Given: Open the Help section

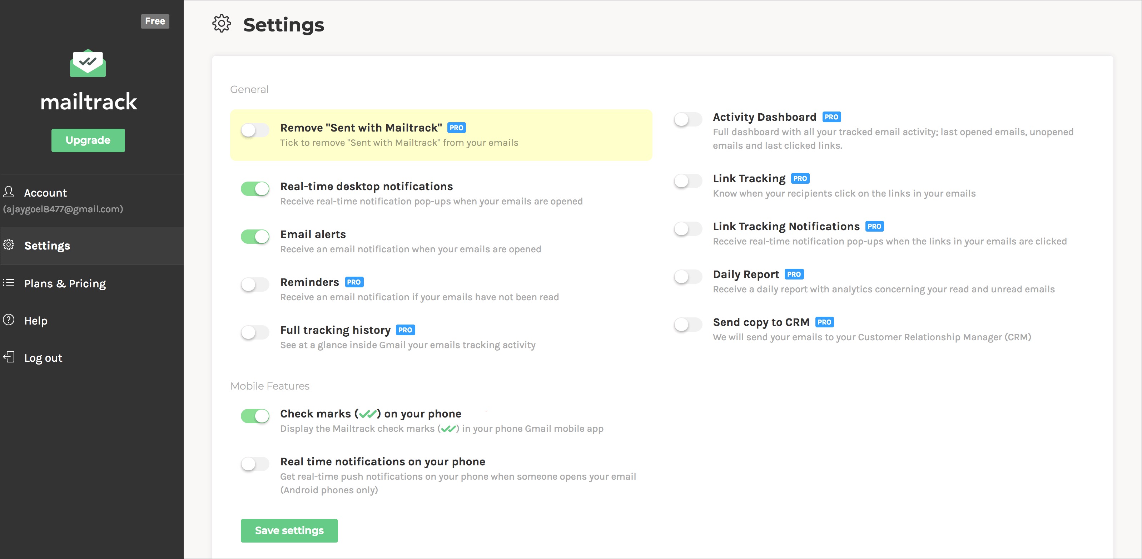Looking at the screenshot, I should 92,321.
